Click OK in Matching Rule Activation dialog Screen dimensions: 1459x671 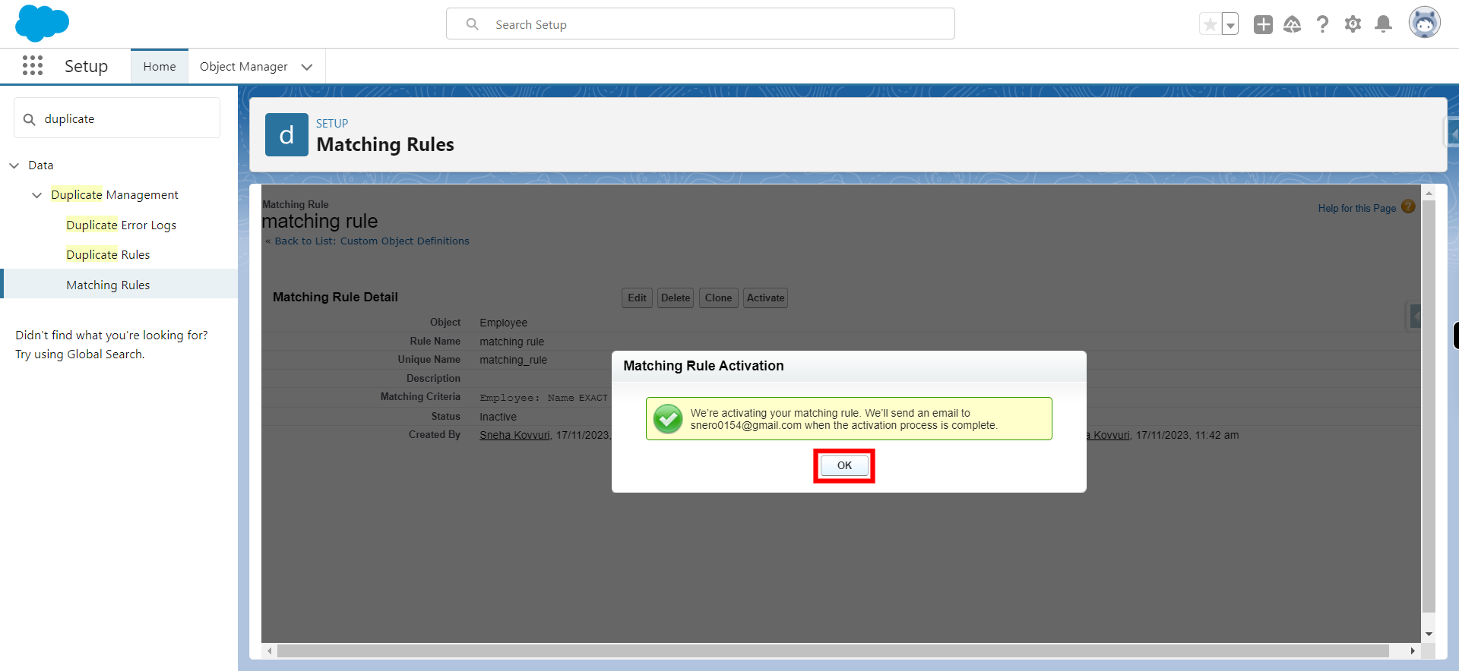[844, 465]
